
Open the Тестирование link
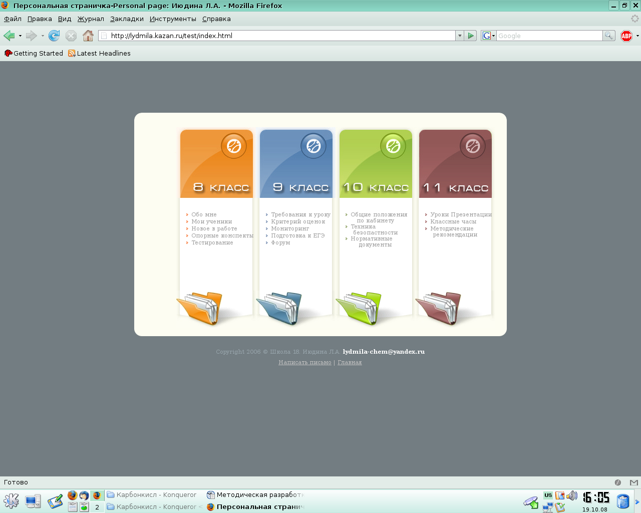(x=212, y=242)
